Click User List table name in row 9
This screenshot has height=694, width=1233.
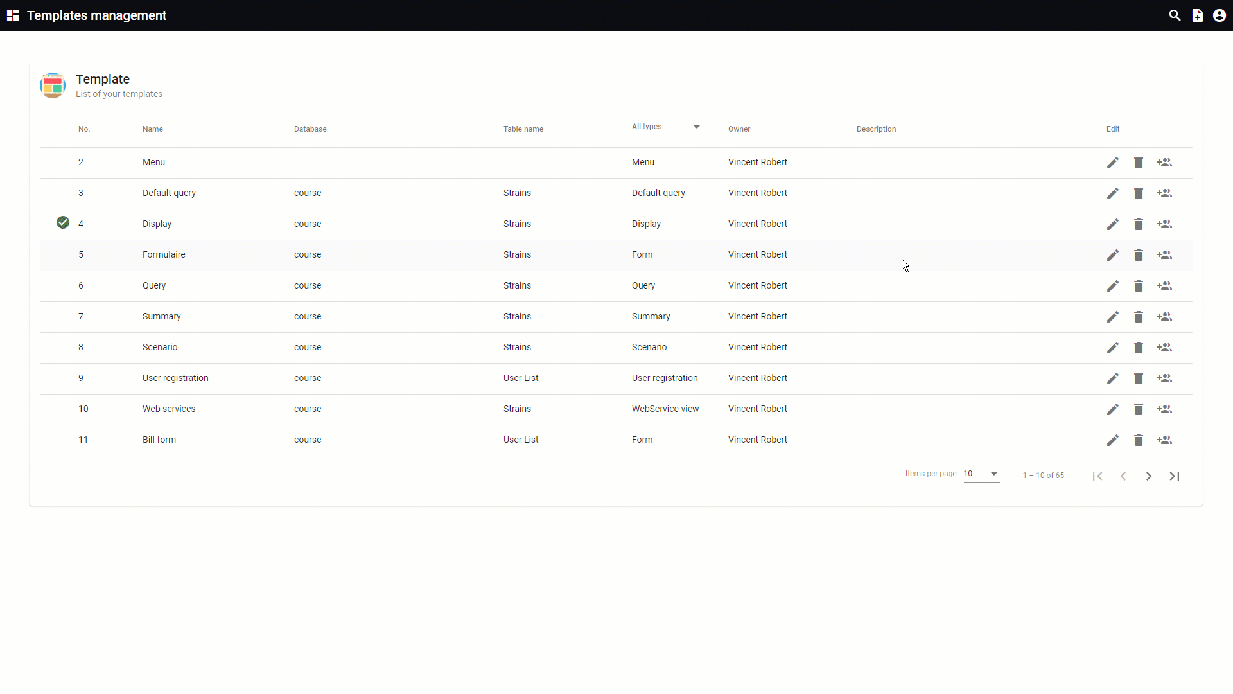[521, 378]
